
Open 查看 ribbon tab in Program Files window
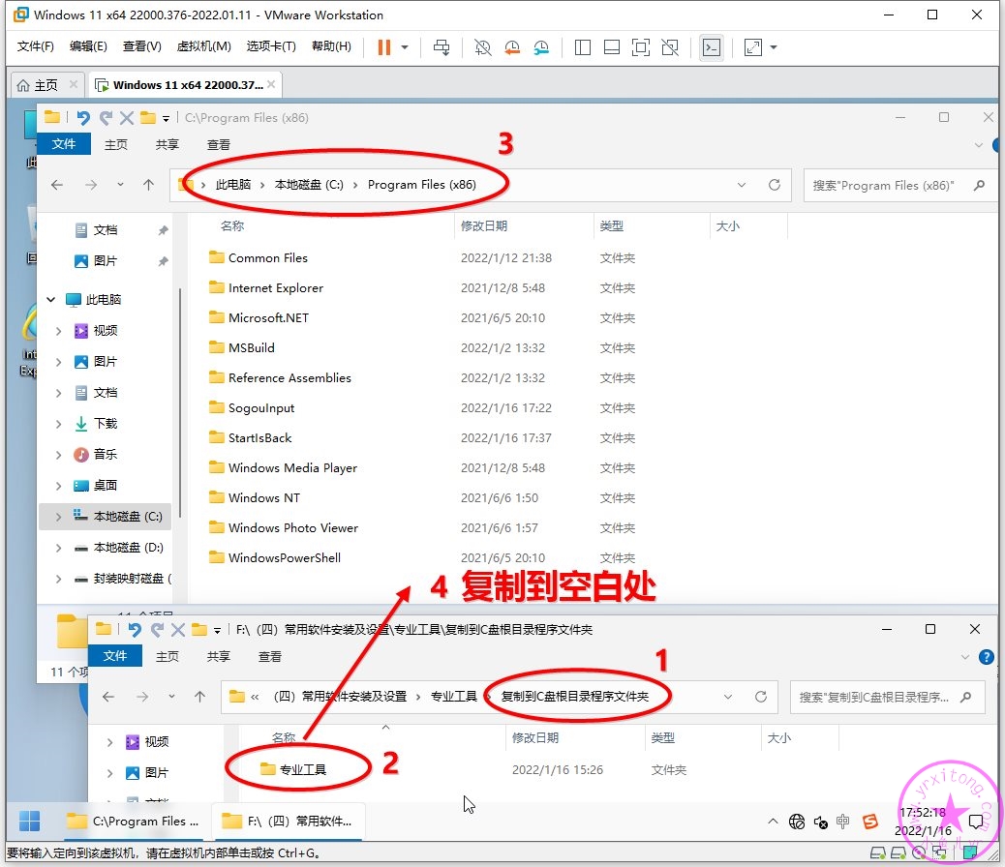[219, 145]
